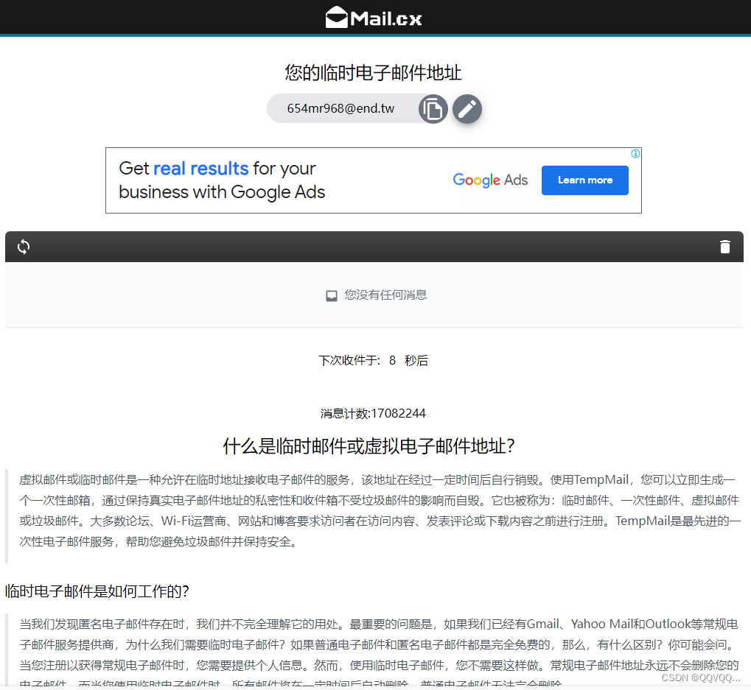Click the CSDN @QQVQQ watermark text

(x=700, y=677)
